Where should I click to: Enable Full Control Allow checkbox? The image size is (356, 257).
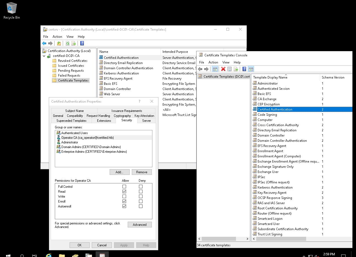tap(124, 187)
